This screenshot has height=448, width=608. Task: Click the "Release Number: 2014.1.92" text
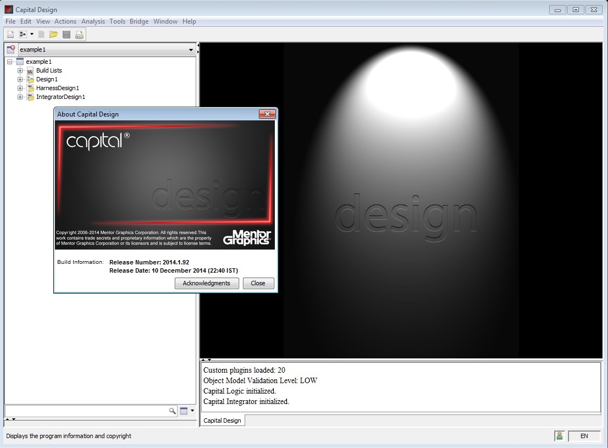(x=150, y=262)
